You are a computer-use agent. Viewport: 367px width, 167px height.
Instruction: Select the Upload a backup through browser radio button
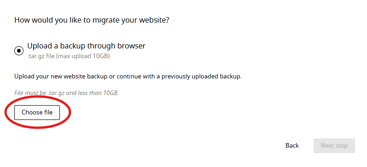point(19,51)
